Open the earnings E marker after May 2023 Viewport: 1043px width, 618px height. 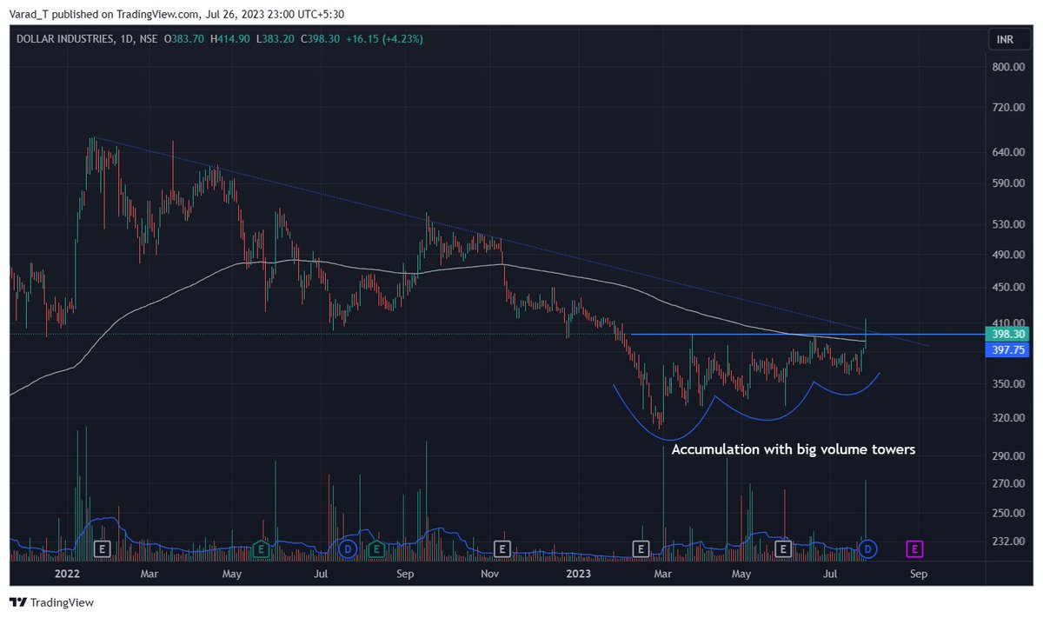pos(782,548)
